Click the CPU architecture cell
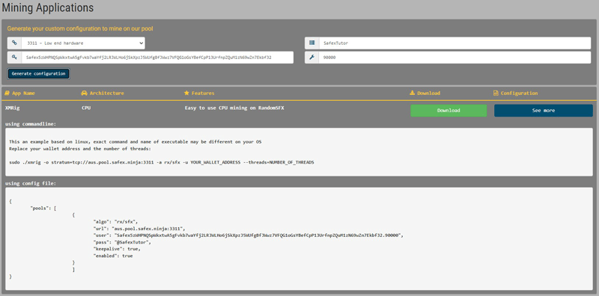This screenshot has height=296, width=599. coord(86,108)
